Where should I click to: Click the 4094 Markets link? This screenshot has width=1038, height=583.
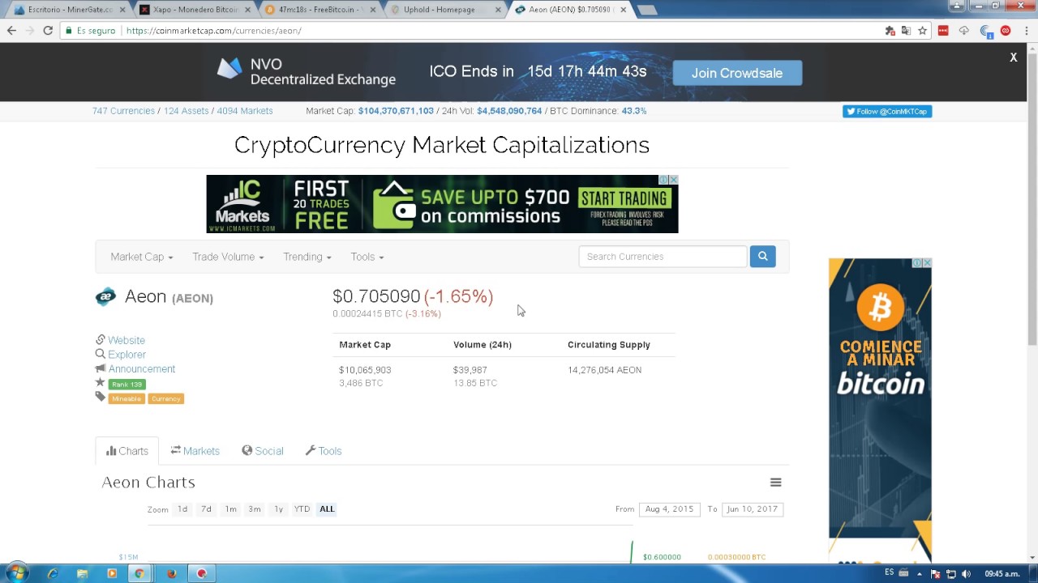click(x=245, y=111)
